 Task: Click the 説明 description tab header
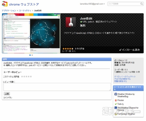click(57, 59)
